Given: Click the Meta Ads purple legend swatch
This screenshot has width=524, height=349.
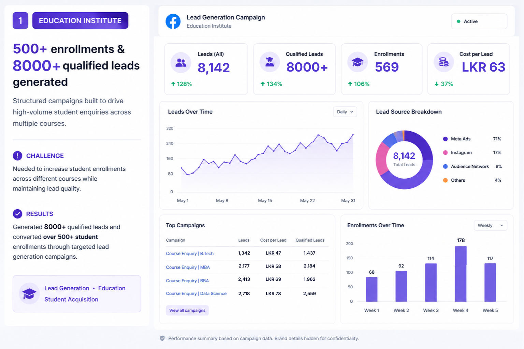Looking at the screenshot, I should (445, 139).
